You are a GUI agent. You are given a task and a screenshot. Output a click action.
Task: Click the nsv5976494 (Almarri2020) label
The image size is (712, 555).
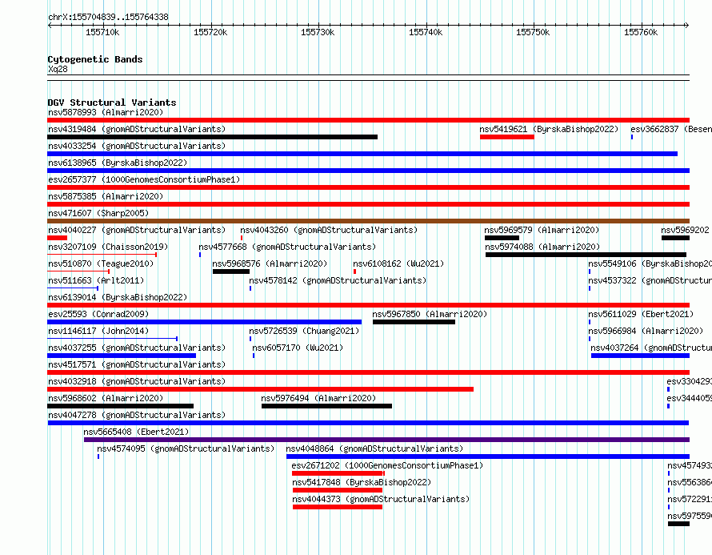(x=318, y=398)
